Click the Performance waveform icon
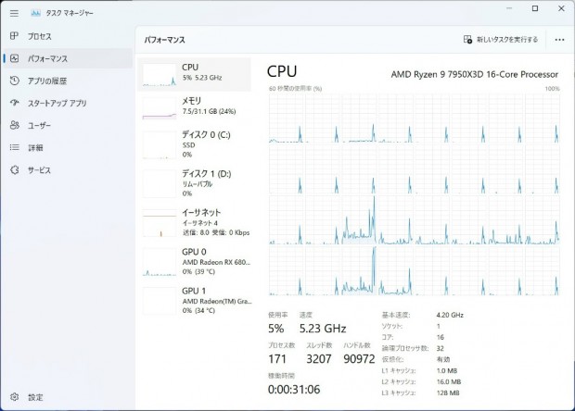This screenshot has height=411, width=575. tap(15, 58)
